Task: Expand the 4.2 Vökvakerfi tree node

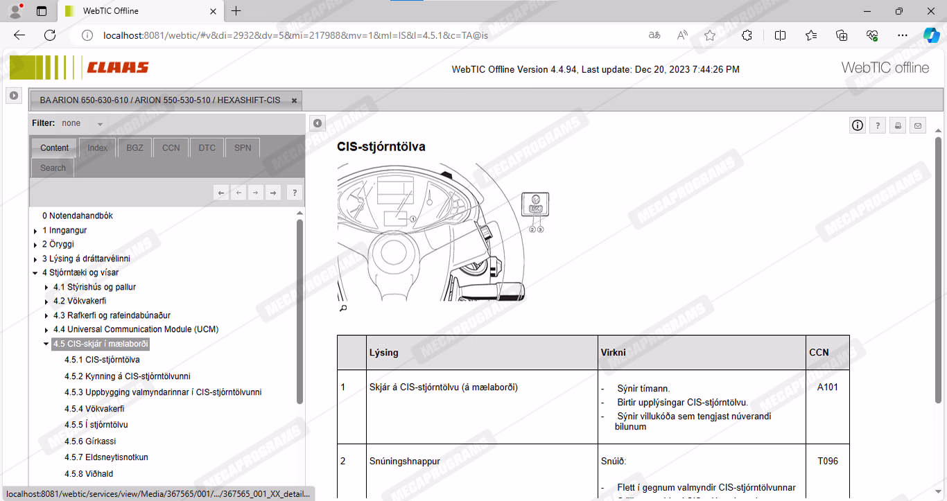Action: 46,301
